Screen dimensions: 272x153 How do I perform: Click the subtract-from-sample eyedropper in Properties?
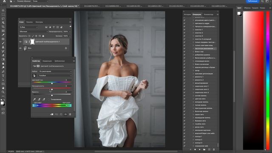click(x=44, y=99)
